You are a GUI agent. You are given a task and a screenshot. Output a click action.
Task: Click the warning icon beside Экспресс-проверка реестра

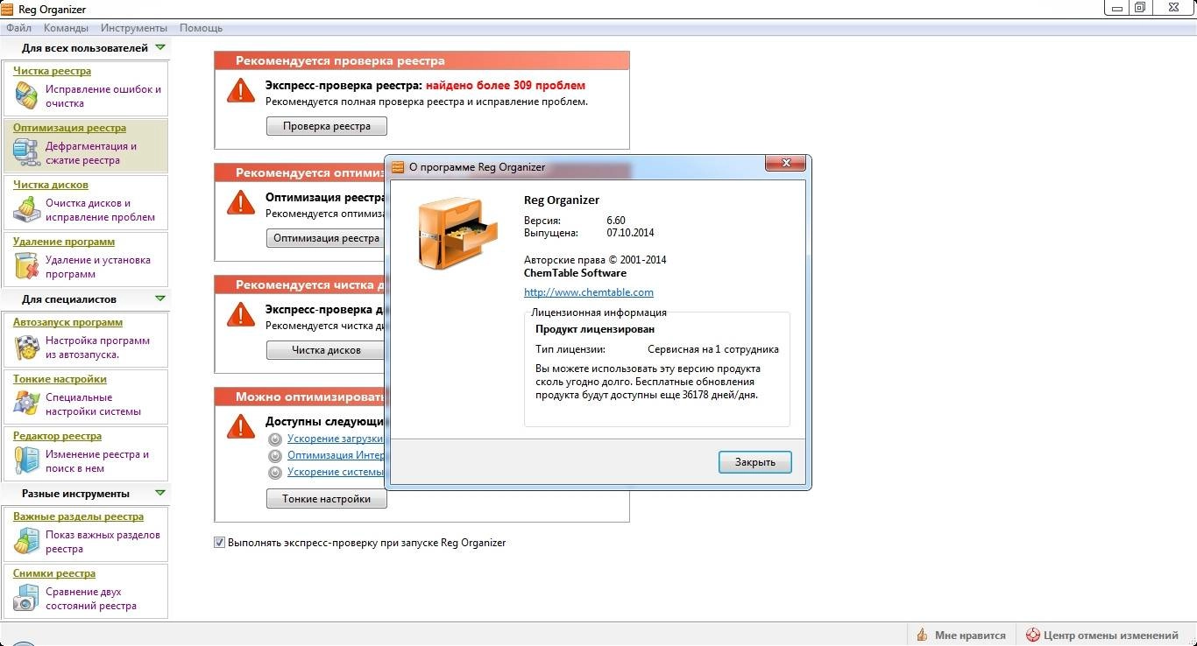click(241, 90)
